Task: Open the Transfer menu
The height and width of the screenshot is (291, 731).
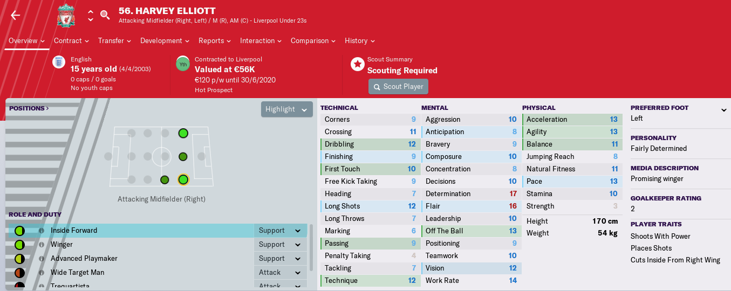Action: (114, 41)
